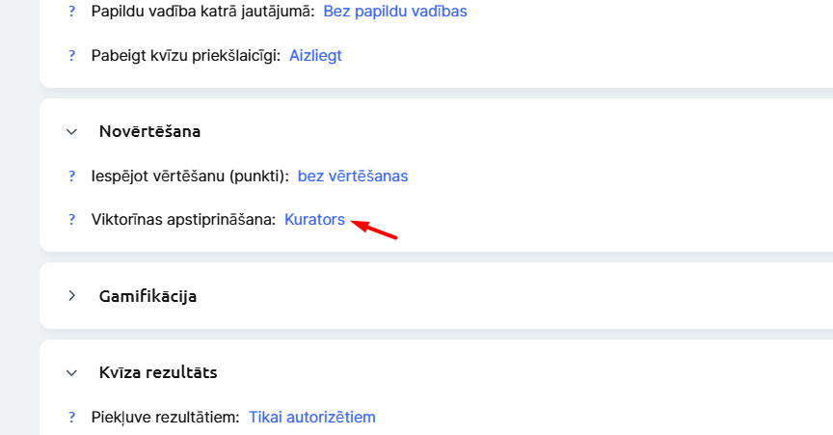Click the 'Iespējot vērtēšanu (punkti)' label text
This screenshot has width=833, height=435.
[190, 177]
